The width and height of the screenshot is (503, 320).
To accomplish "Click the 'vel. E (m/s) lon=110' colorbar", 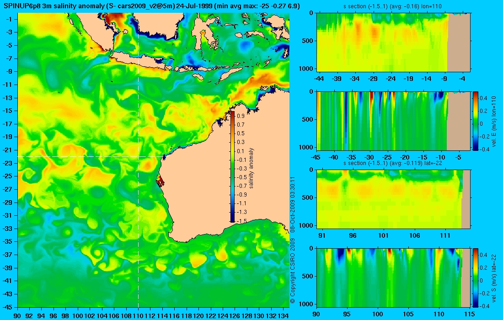I will coord(475,121).
